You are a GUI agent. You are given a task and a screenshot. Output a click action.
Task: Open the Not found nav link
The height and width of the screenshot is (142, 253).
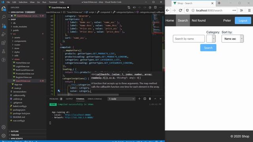pyautogui.click(x=198, y=21)
